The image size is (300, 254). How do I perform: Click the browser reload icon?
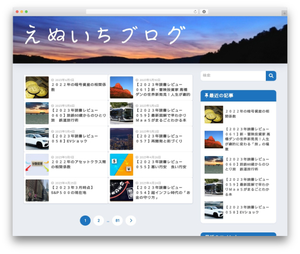[x=195, y=12]
